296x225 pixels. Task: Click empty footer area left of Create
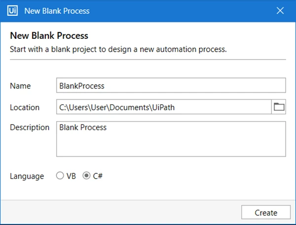121,212
